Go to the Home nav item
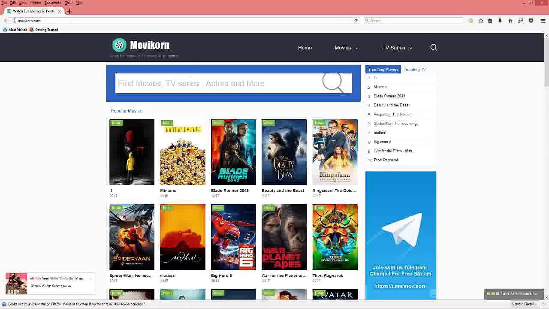 pos(305,48)
